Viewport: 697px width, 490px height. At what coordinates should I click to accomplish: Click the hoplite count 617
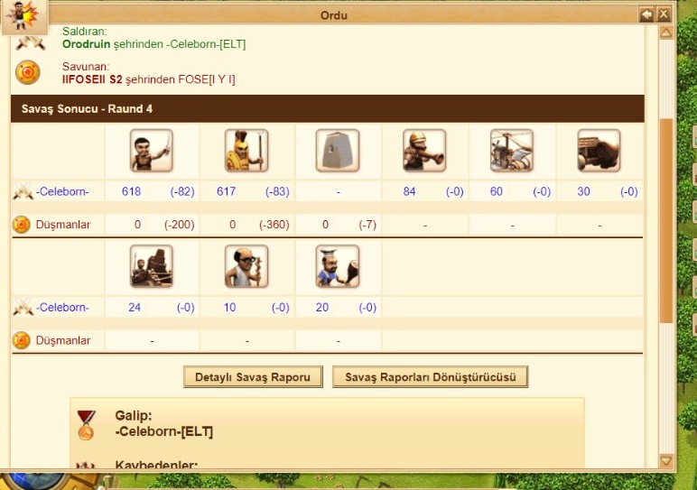pos(227,191)
